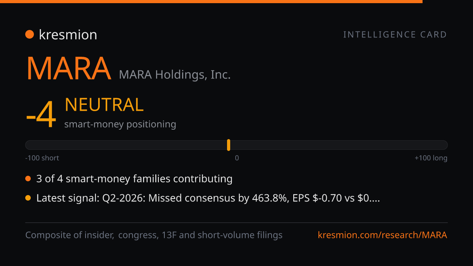Click the INTELLIGENCE CARD header label
Screen dimensions: 473x266
point(395,35)
